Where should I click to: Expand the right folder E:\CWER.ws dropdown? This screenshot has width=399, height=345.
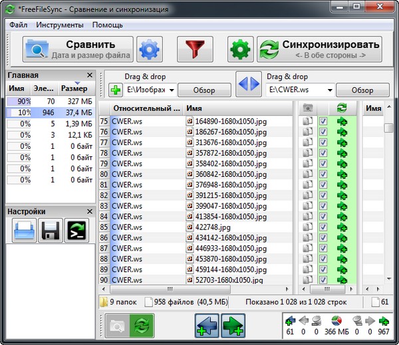pos(329,90)
